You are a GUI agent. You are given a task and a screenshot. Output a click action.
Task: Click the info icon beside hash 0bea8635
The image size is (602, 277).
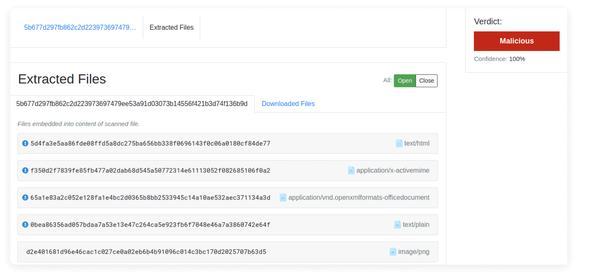25,225
